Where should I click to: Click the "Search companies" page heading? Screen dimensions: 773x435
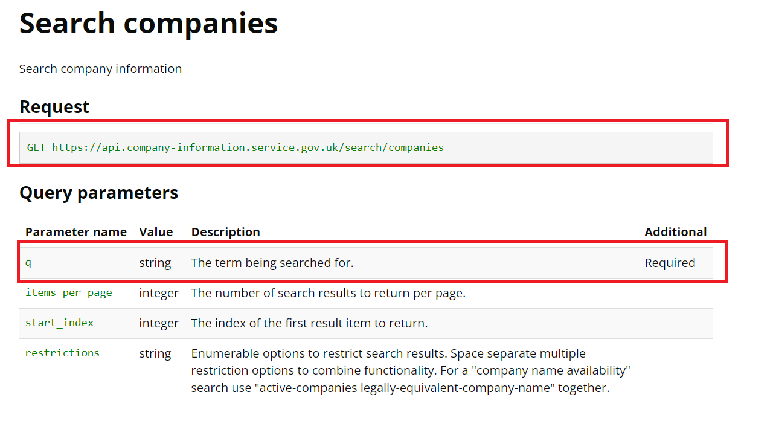[149, 23]
